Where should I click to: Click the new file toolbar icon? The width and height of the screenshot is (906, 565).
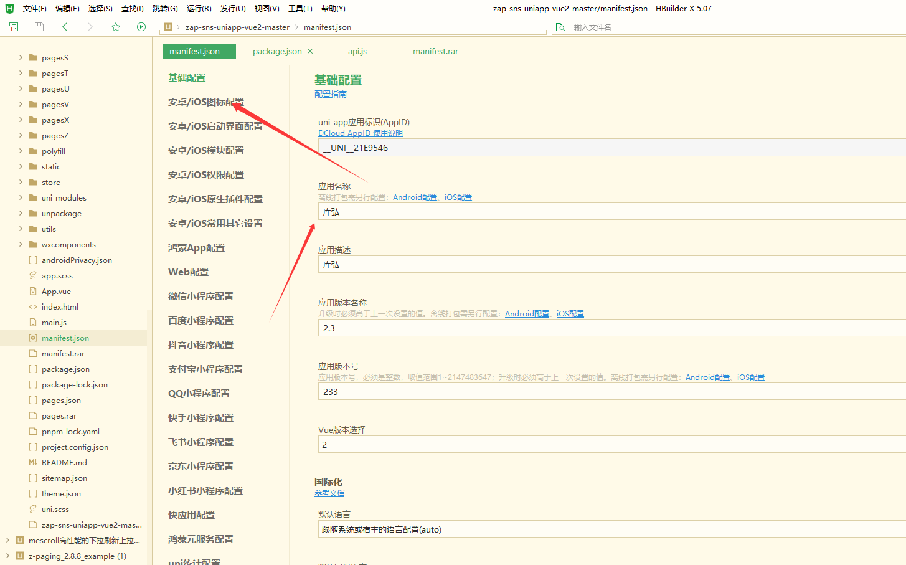coord(14,27)
